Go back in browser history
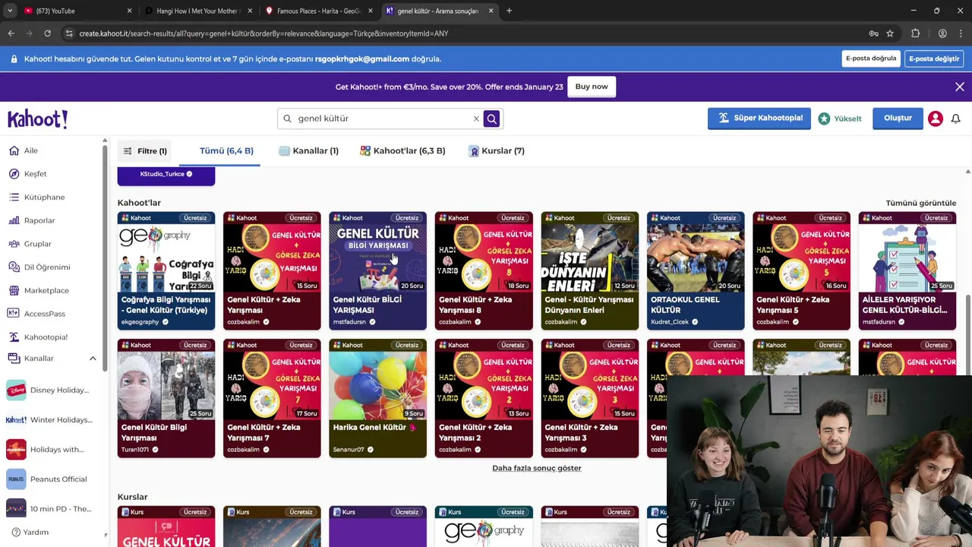This screenshot has width=972, height=547. (11, 33)
